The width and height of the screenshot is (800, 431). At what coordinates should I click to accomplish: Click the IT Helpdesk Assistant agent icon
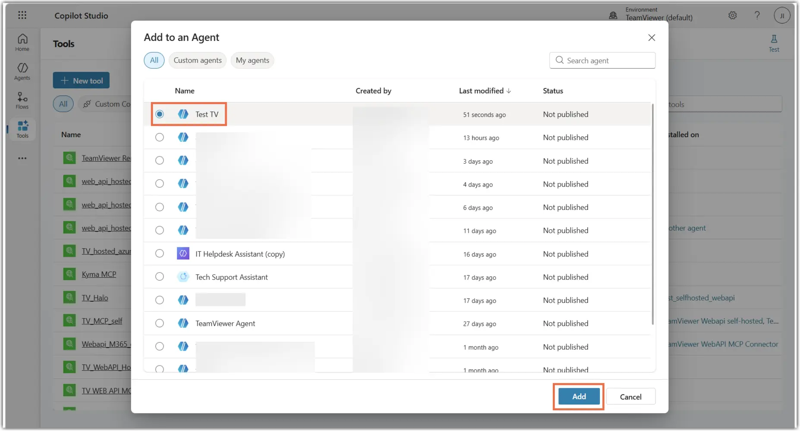pyautogui.click(x=183, y=253)
